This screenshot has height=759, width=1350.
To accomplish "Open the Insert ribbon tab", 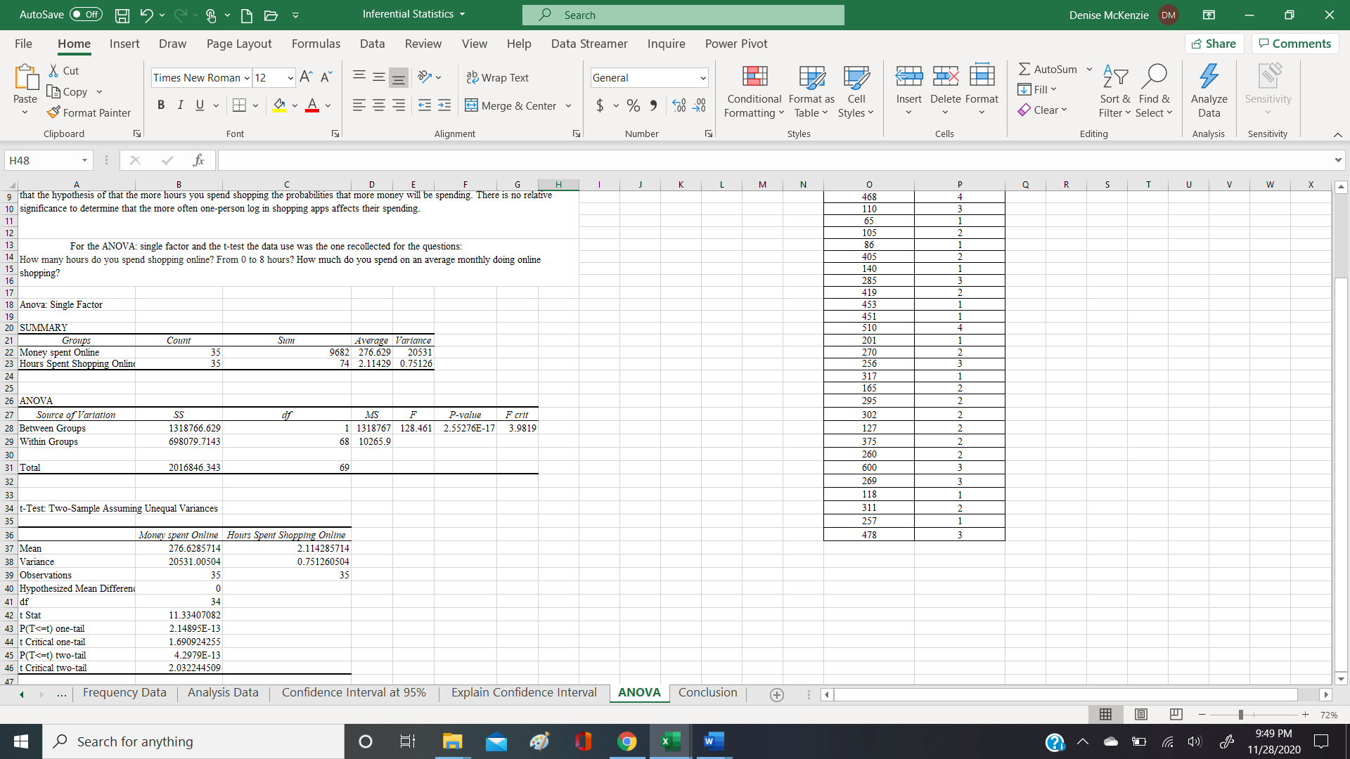I will [124, 44].
